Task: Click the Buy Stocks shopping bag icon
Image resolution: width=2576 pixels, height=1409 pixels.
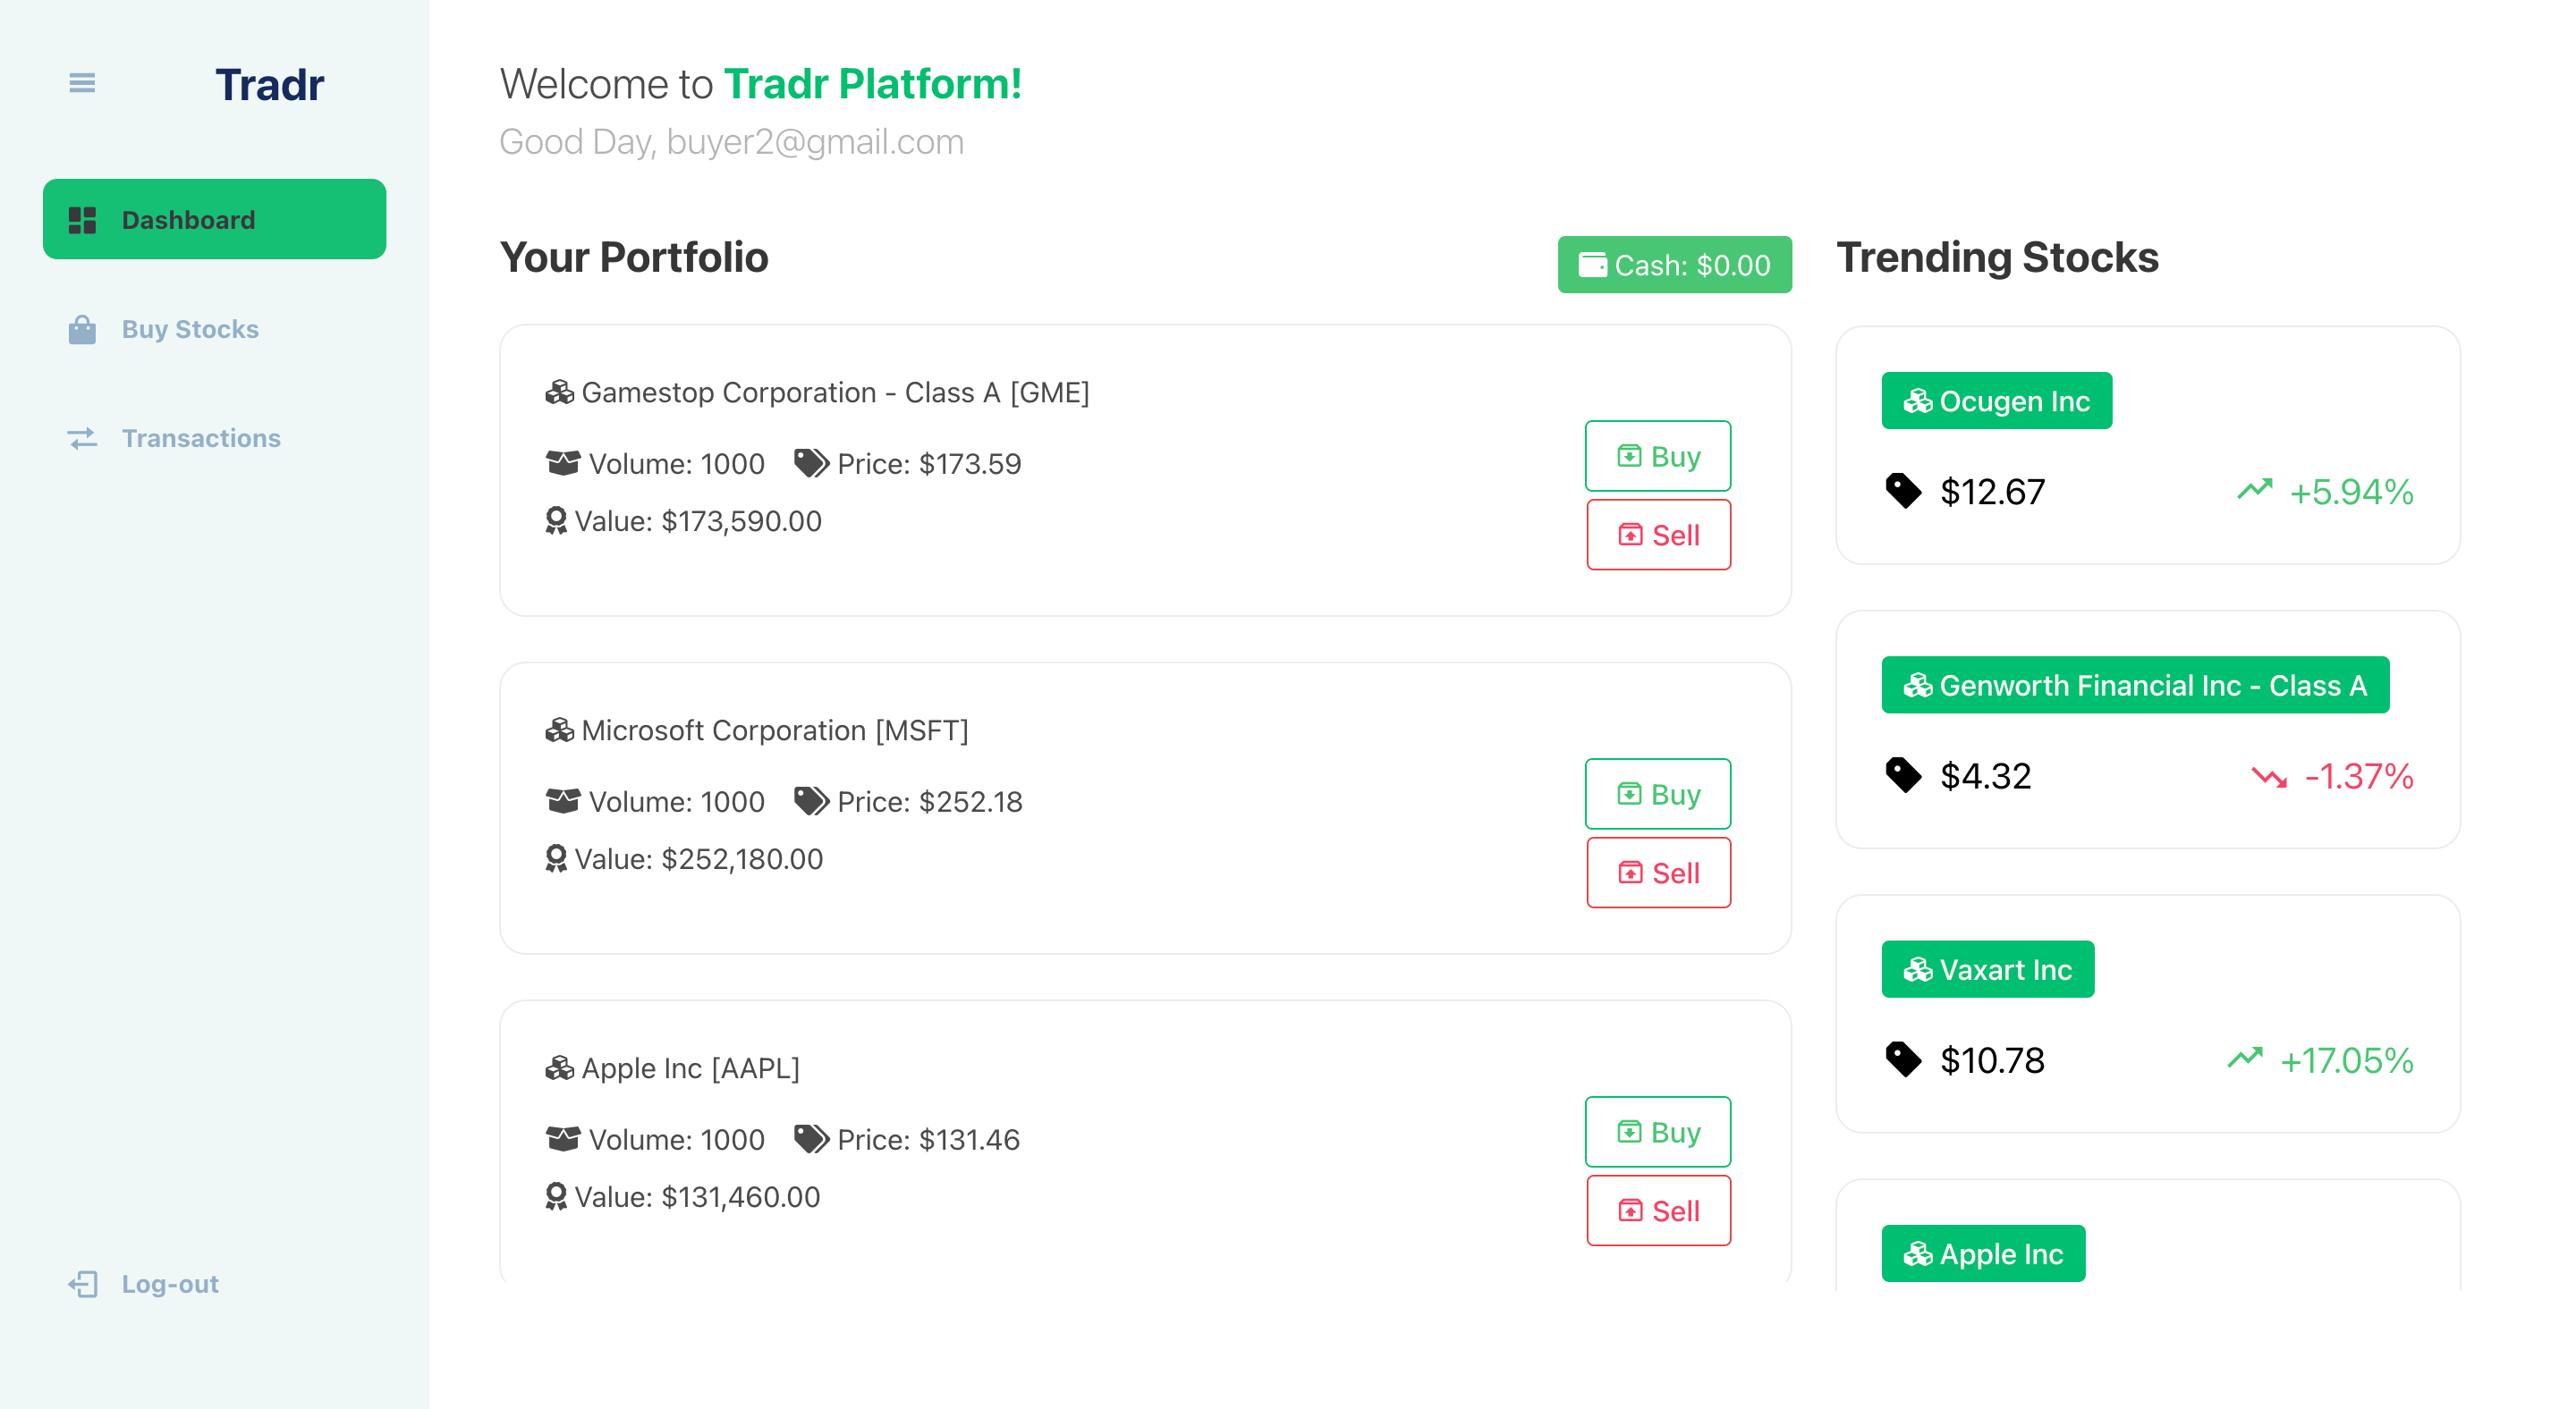Action: [x=82, y=330]
